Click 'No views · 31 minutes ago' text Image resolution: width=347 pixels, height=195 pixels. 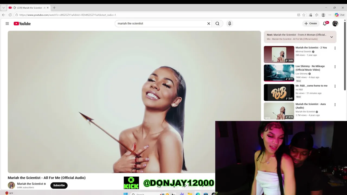tap(309, 93)
